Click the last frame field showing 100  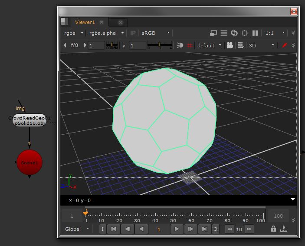(x=278, y=216)
